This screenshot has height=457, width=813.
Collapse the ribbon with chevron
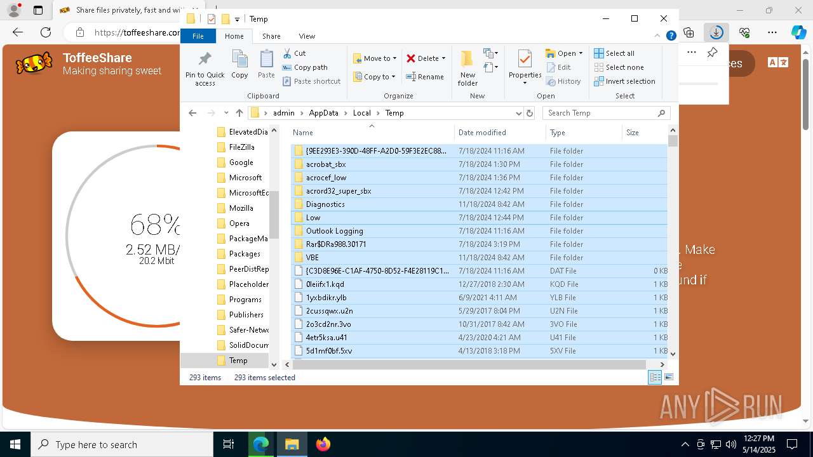coord(658,36)
